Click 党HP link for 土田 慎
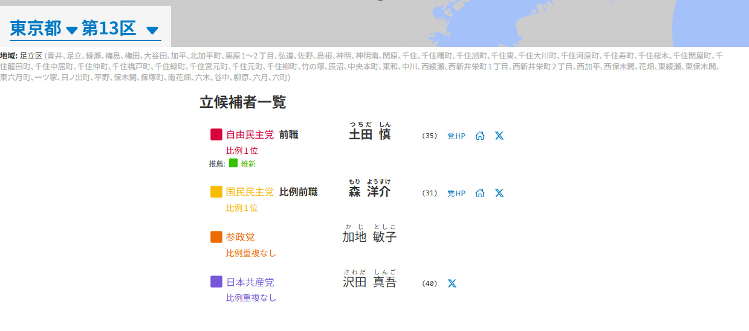 (456, 136)
